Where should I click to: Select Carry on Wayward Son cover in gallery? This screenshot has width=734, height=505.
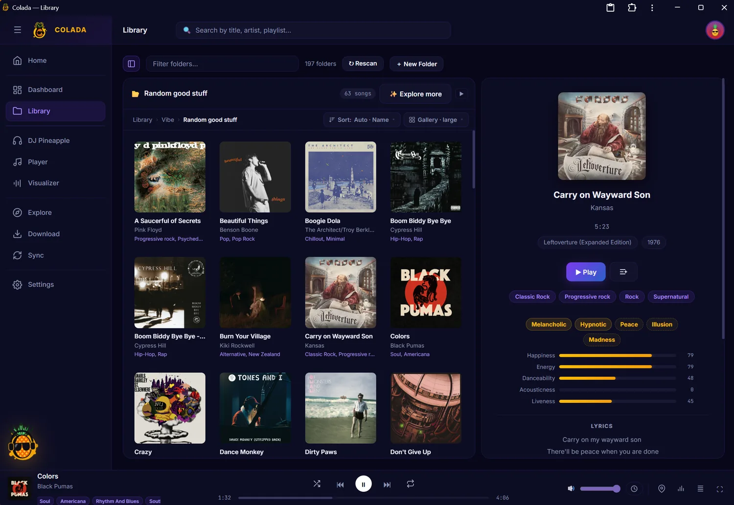tap(341, 293)
